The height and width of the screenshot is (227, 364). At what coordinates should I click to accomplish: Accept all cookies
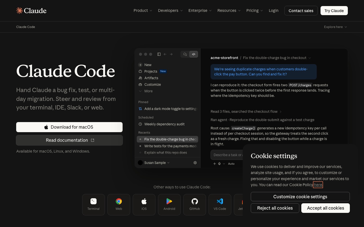pos(326,208)
